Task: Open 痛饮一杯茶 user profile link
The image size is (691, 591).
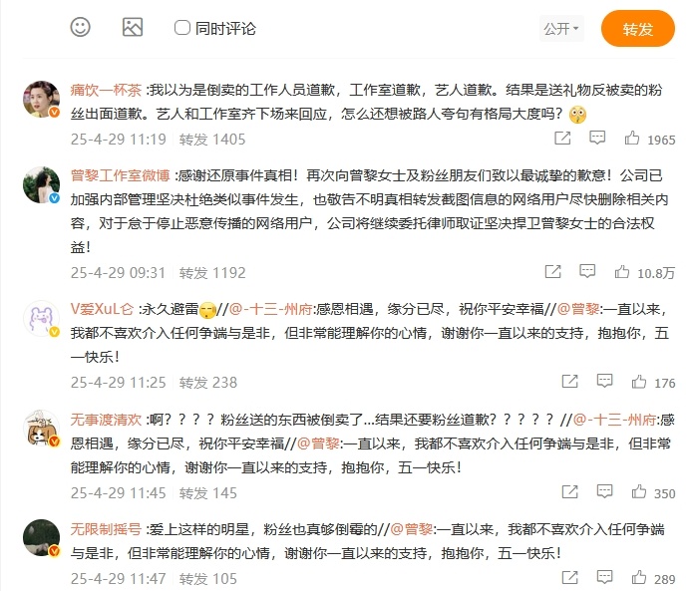Action: pos(106,90)
